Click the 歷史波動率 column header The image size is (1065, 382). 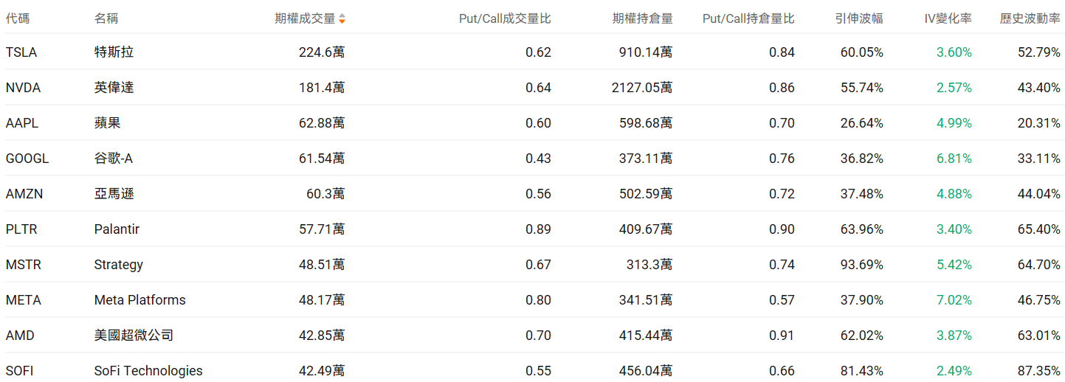(x=1030, y=18)
